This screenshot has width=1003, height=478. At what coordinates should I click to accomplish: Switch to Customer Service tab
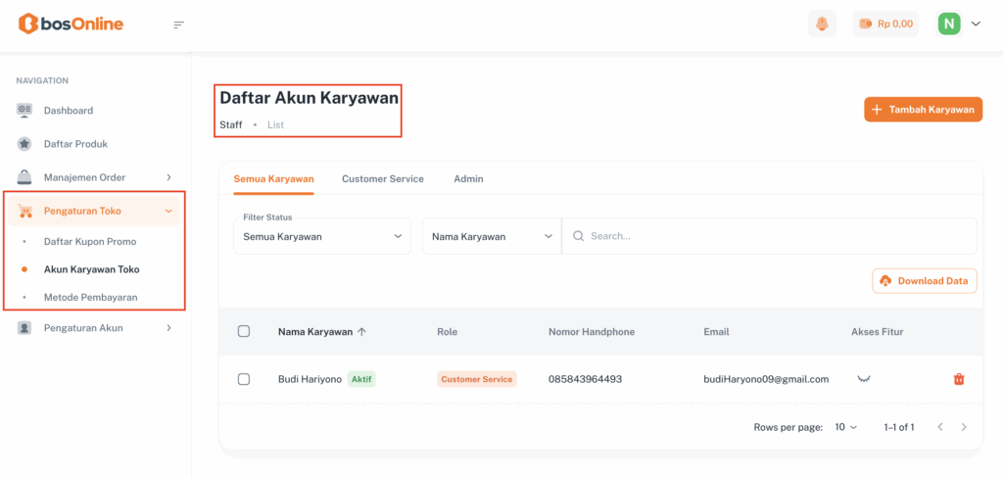point(382,179)
